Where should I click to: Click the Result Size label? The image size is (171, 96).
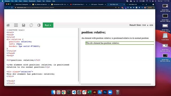(141, 25)
